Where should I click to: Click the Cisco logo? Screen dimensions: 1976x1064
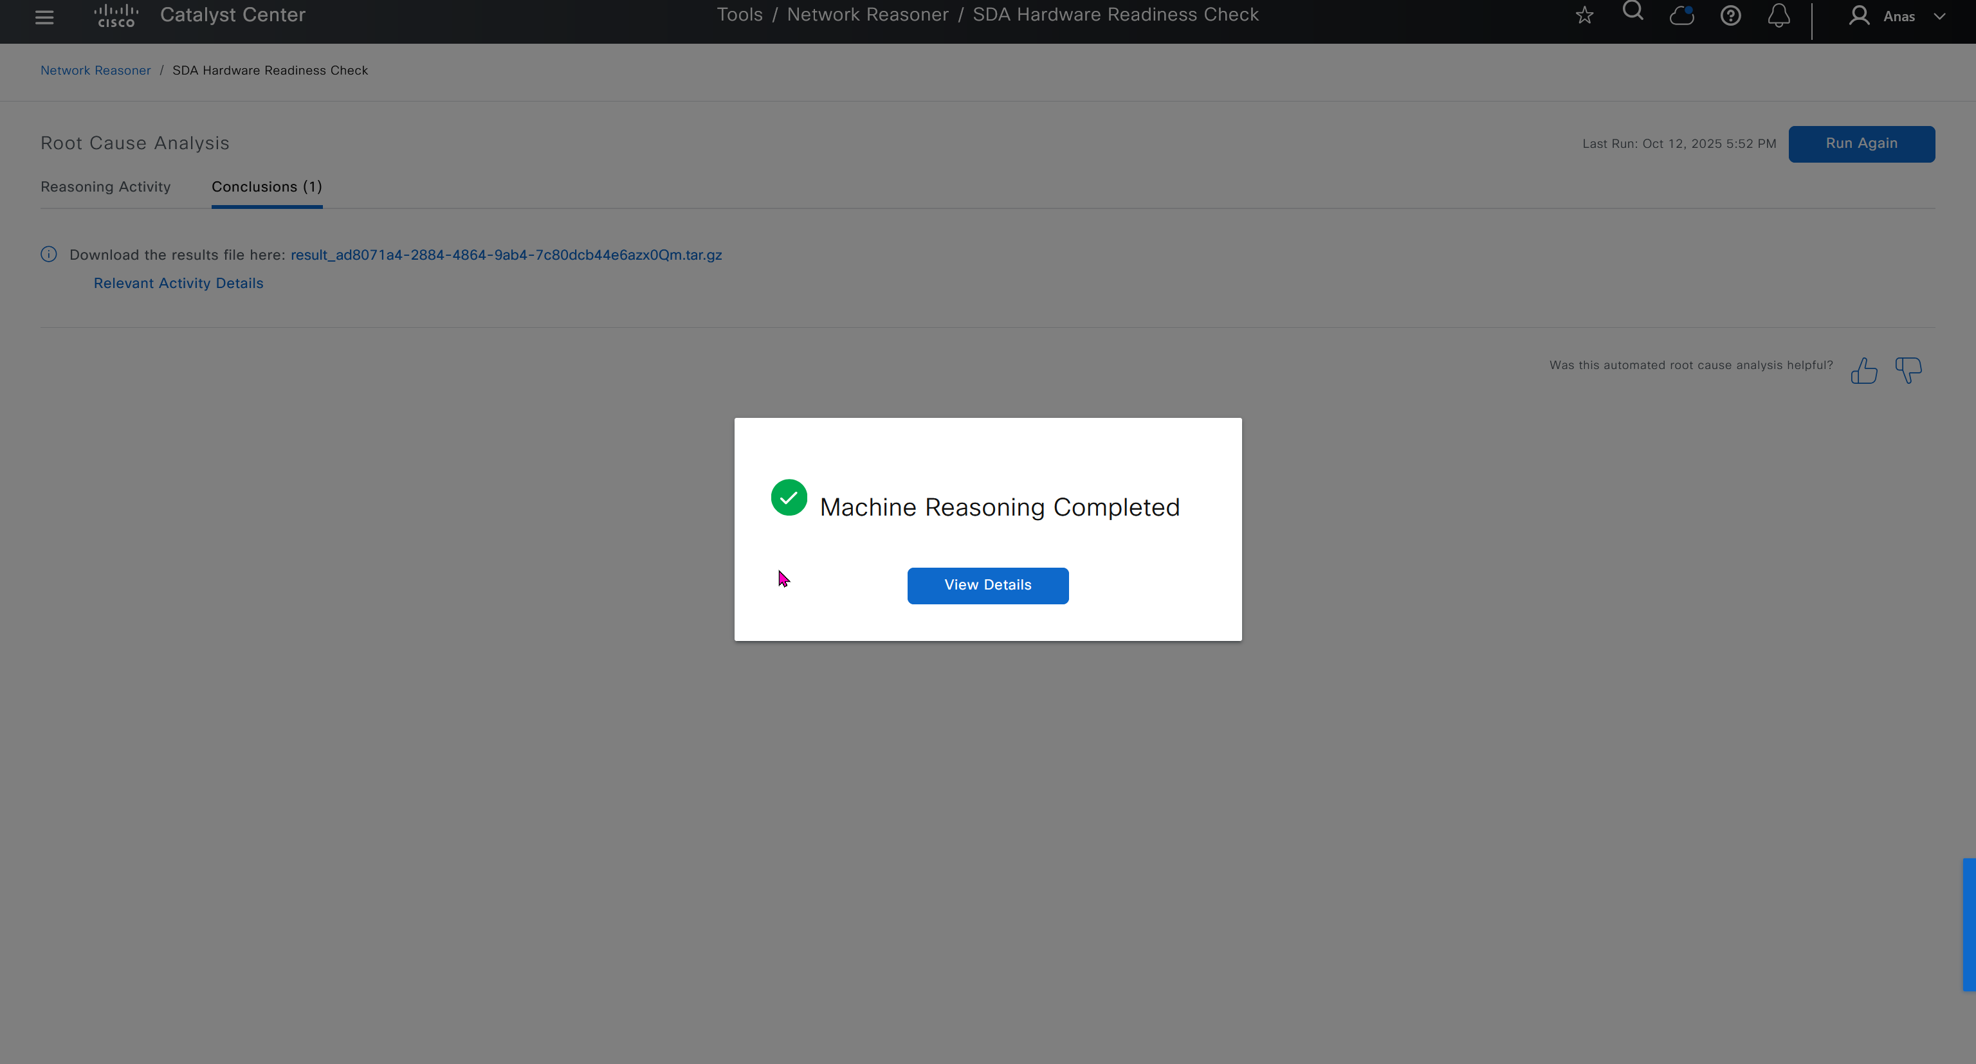tap(116, 15)
